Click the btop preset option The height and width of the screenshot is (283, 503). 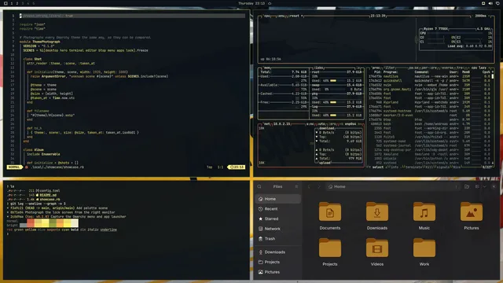point(296,16)
